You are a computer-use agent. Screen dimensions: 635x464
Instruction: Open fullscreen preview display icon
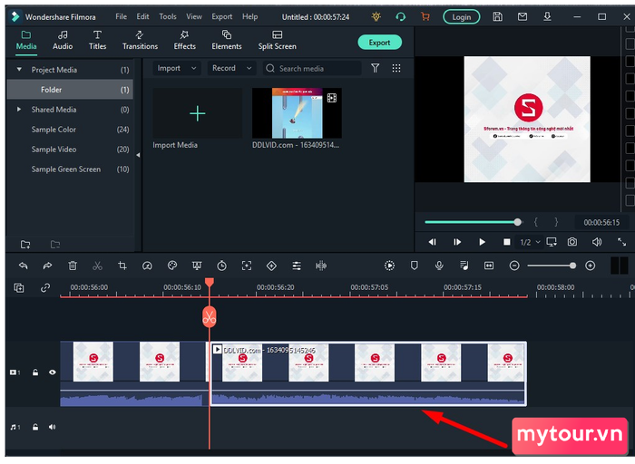[x=552, y=242]
